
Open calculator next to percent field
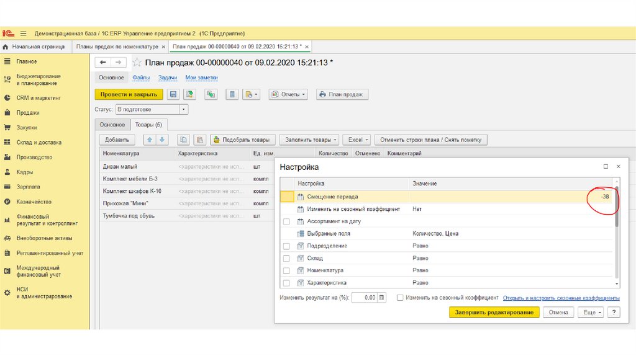(x=382, y=298)
